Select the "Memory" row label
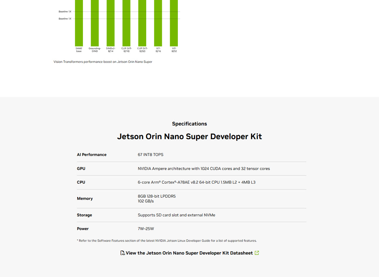 tap(85, 199)
